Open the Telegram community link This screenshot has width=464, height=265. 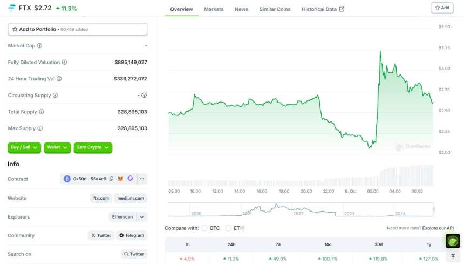[132, 235]
